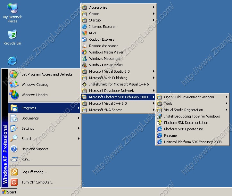Click the Windows Movie Maker film icon
232x196 pixels.
click(x=84, y=65)
